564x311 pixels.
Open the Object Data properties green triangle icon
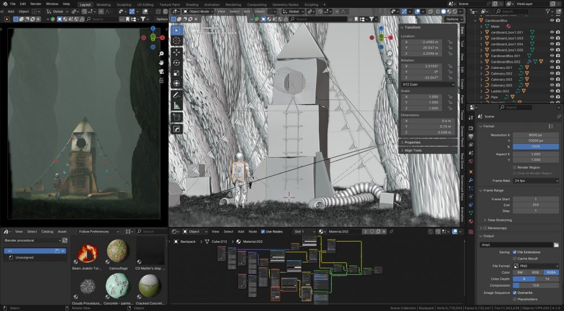point(471,213)
